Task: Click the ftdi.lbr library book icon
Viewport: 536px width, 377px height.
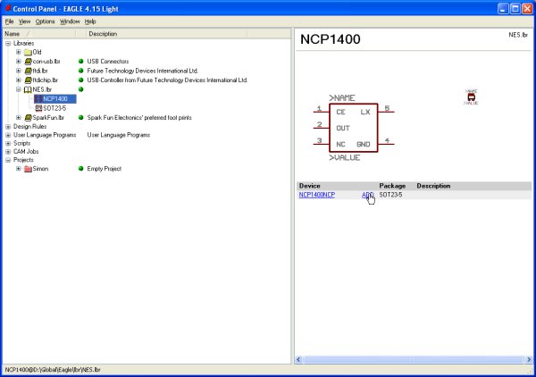Action: click(28, 71)
